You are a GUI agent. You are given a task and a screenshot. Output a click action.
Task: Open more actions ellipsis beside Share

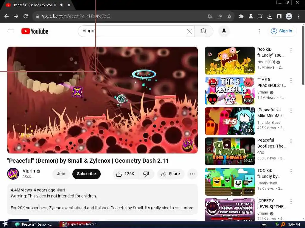pos(192,174)
